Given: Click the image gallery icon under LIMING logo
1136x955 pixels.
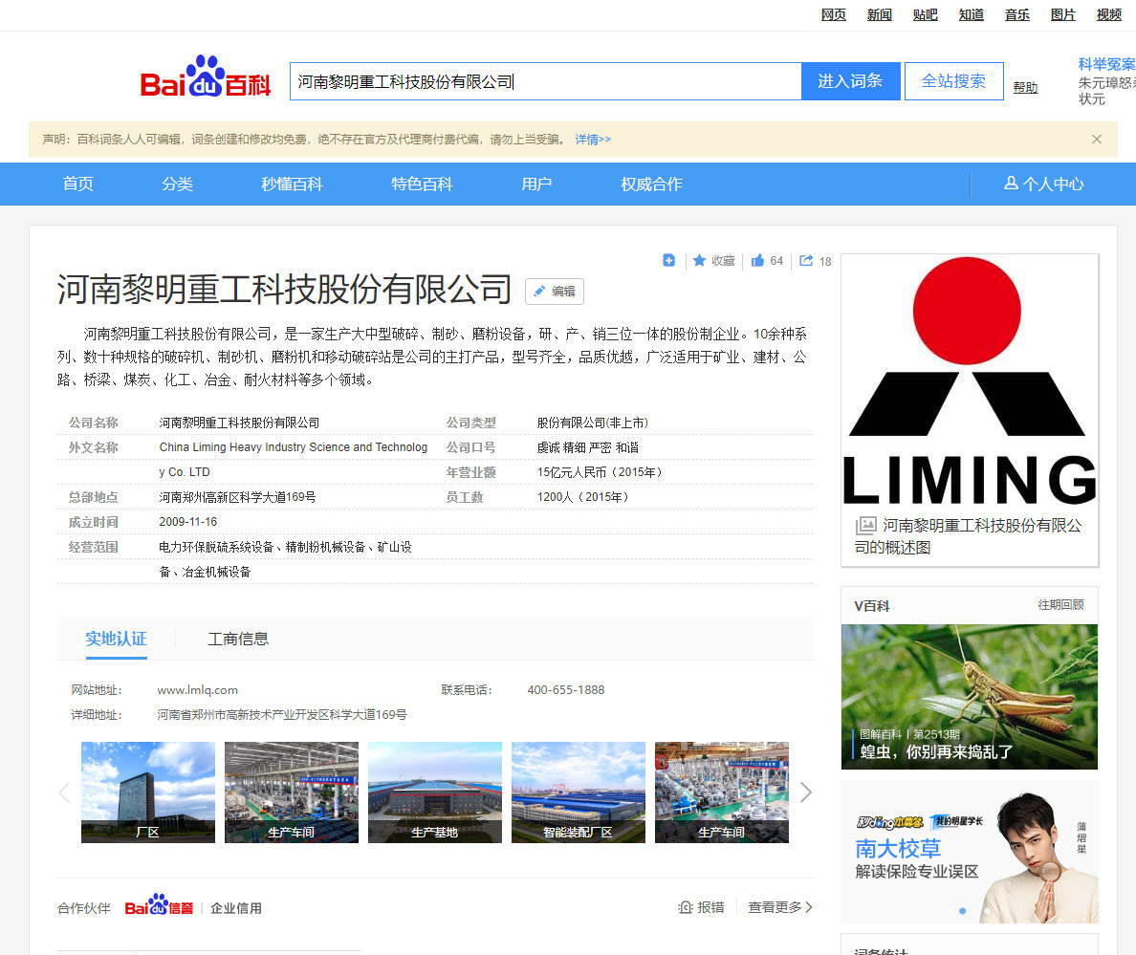Looking at the screenshot, I should (x=865, y=525).
